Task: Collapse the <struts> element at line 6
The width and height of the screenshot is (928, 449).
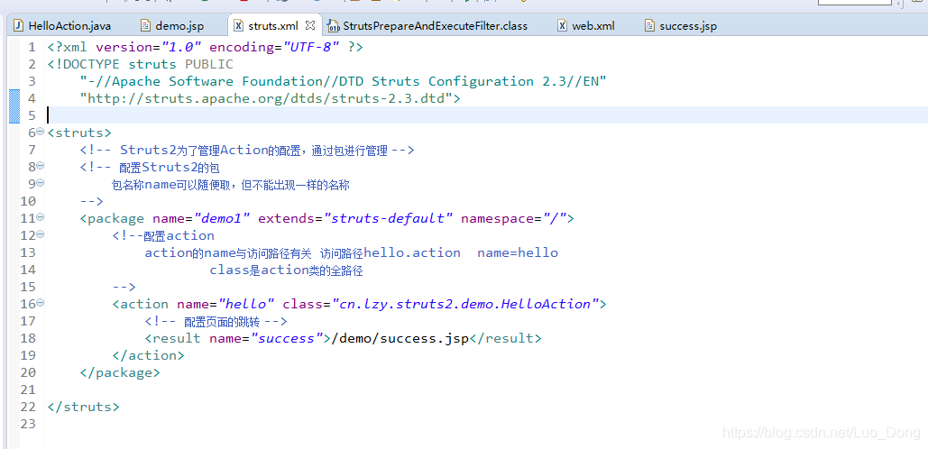Action: [x=41, y=132]
